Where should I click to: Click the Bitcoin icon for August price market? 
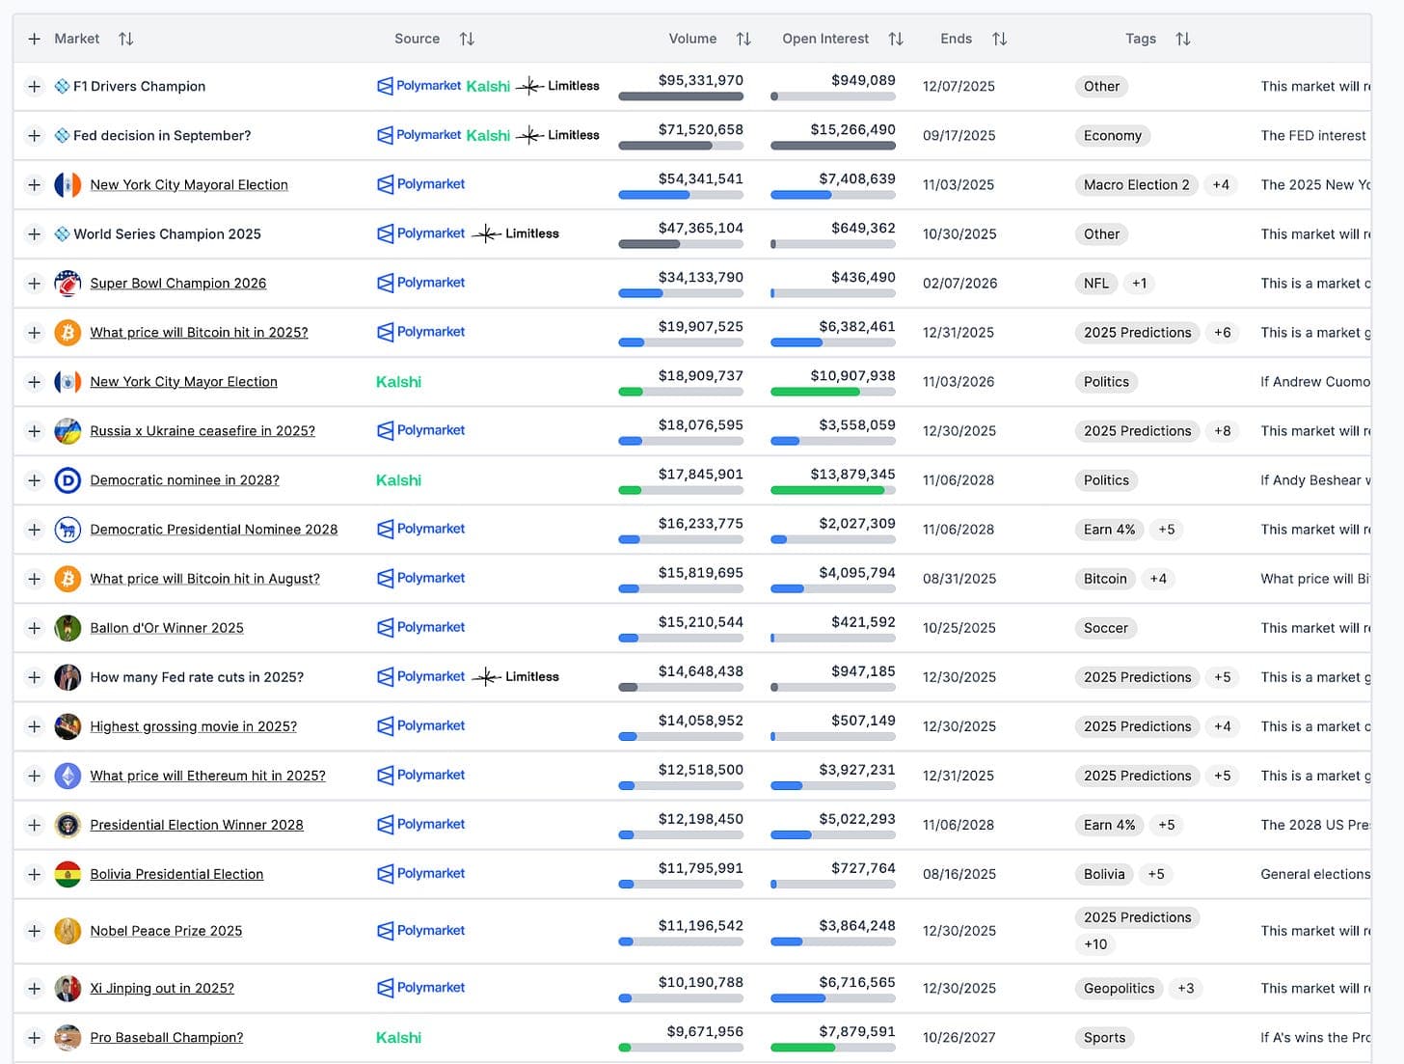pos(67,579)
